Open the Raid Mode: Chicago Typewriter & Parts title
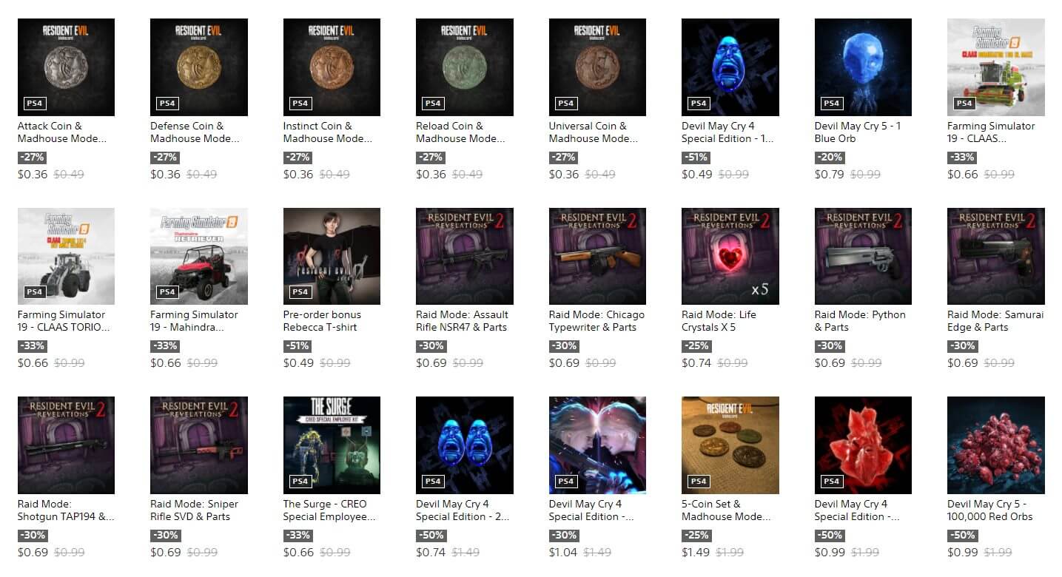 pyautogui.click(x=596, y=321)
